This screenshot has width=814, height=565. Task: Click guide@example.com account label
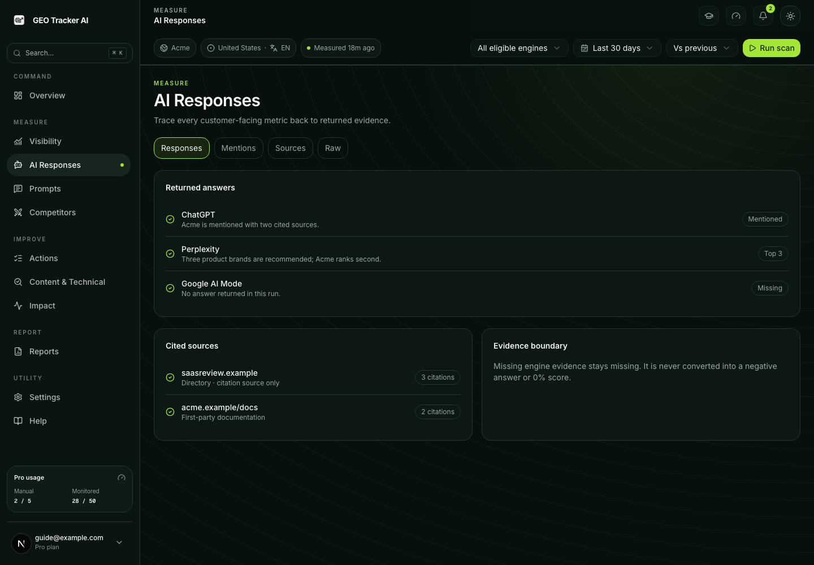tap(69, 538)
